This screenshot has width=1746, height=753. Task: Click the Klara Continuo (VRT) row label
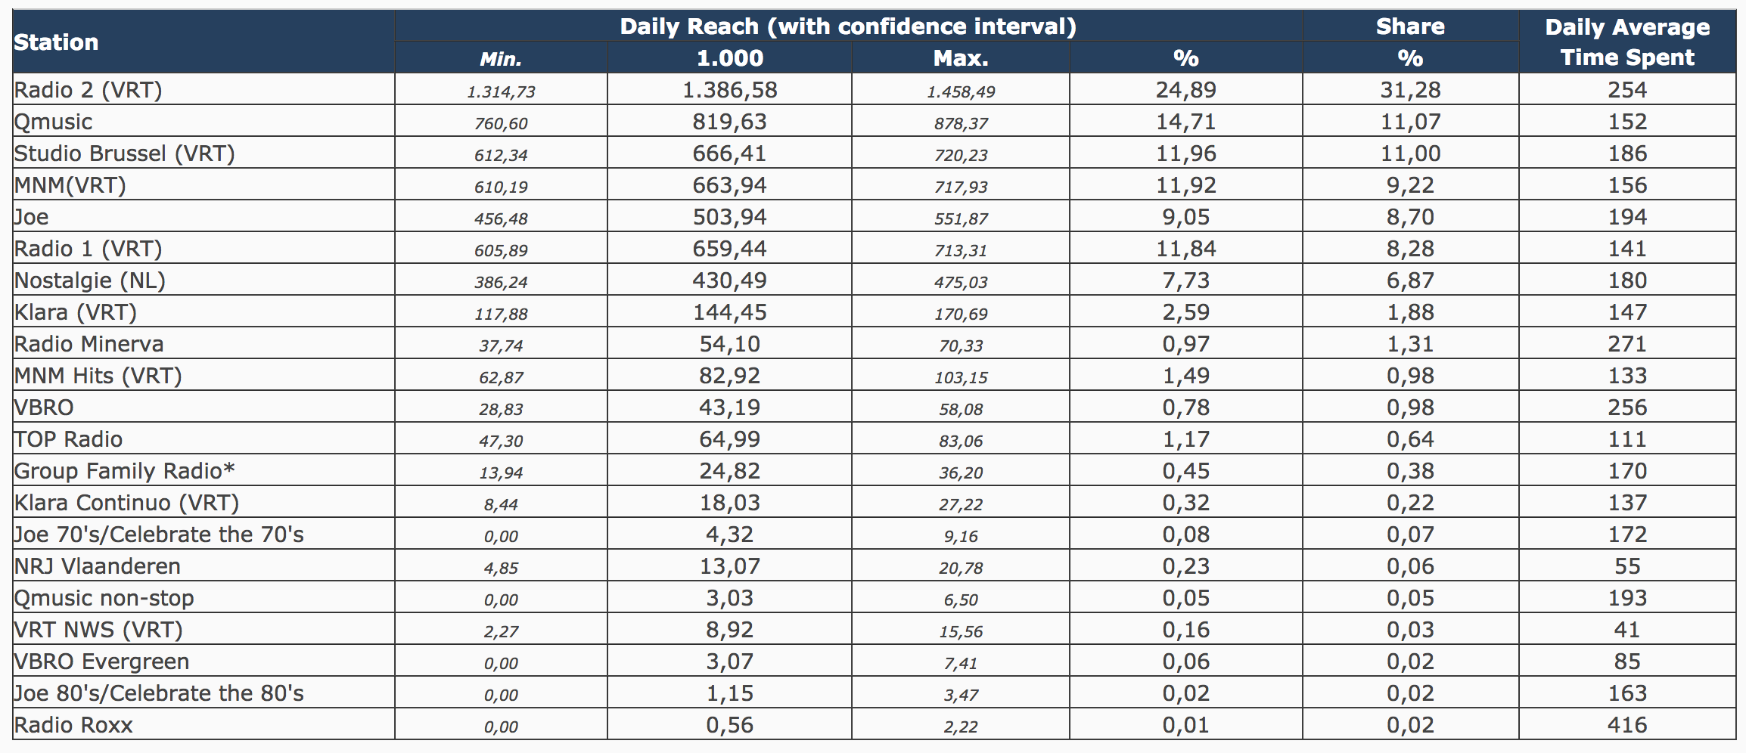[126, 503]
